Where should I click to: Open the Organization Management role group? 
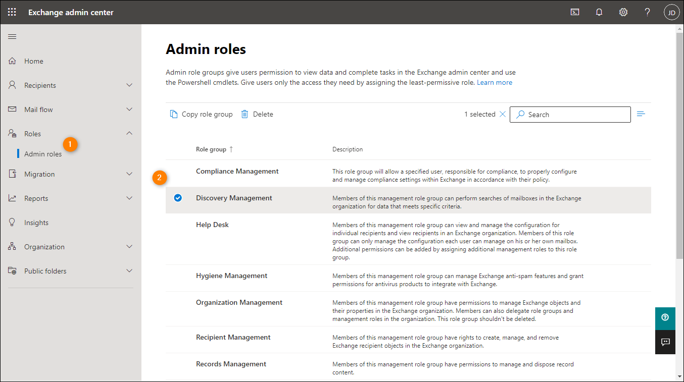239,302
